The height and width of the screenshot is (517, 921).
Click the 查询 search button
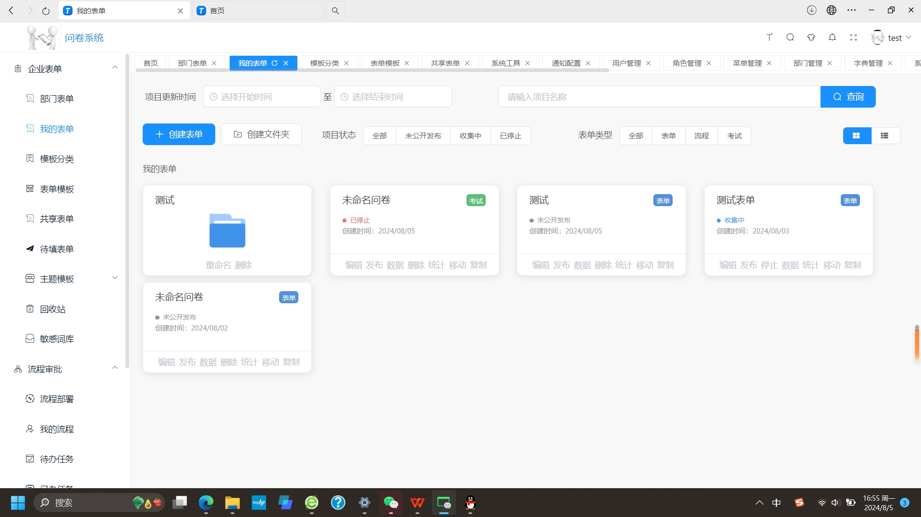[848, 97]
